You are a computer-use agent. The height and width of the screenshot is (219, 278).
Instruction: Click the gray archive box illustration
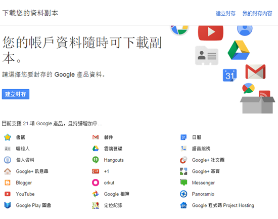click(x=257, y=105)
